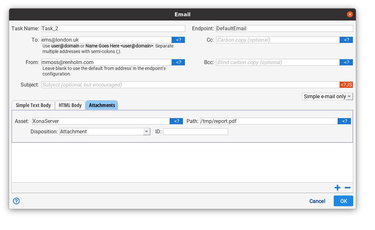Open the help icon in the bottom corner

tap(16, 201)
